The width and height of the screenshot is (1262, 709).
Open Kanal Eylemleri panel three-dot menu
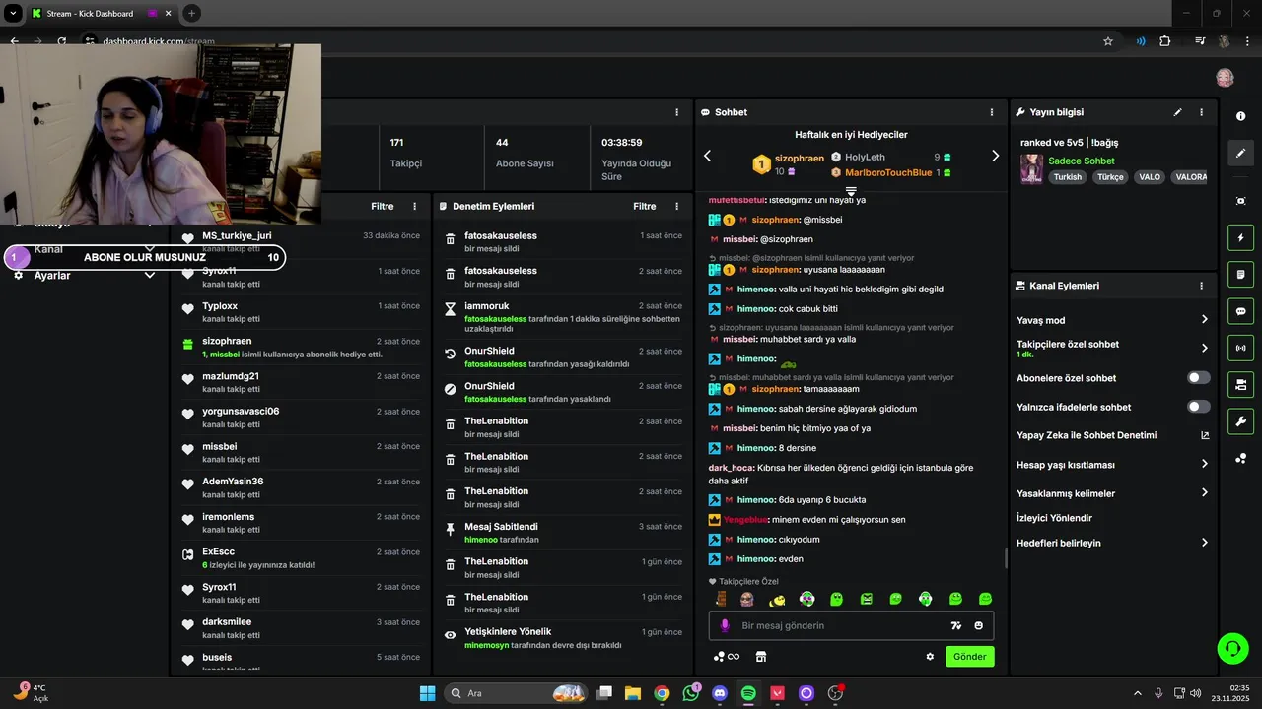(x=1201, y=286)
